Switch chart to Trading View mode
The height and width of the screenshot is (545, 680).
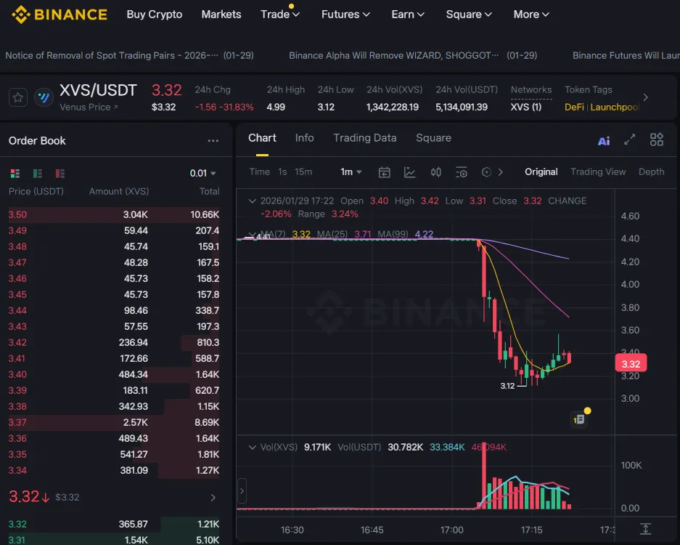pos(597,172)
